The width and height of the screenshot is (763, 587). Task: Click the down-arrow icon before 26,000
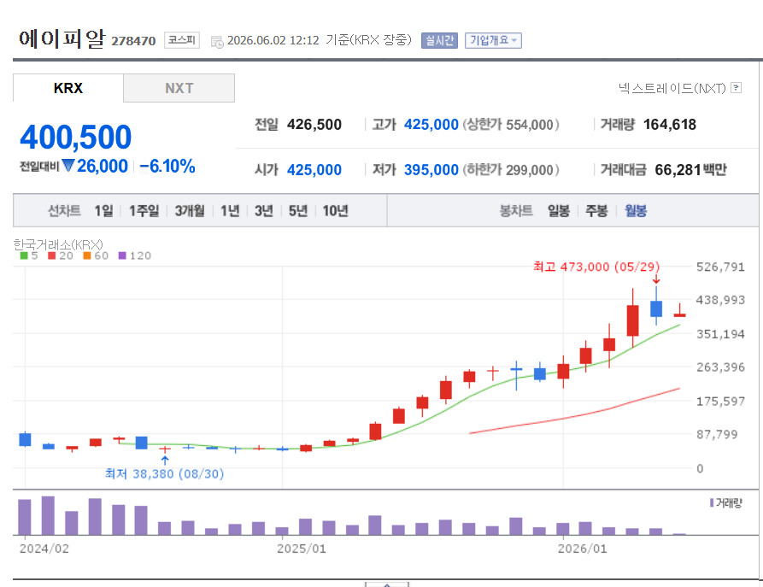click(68, 166)
